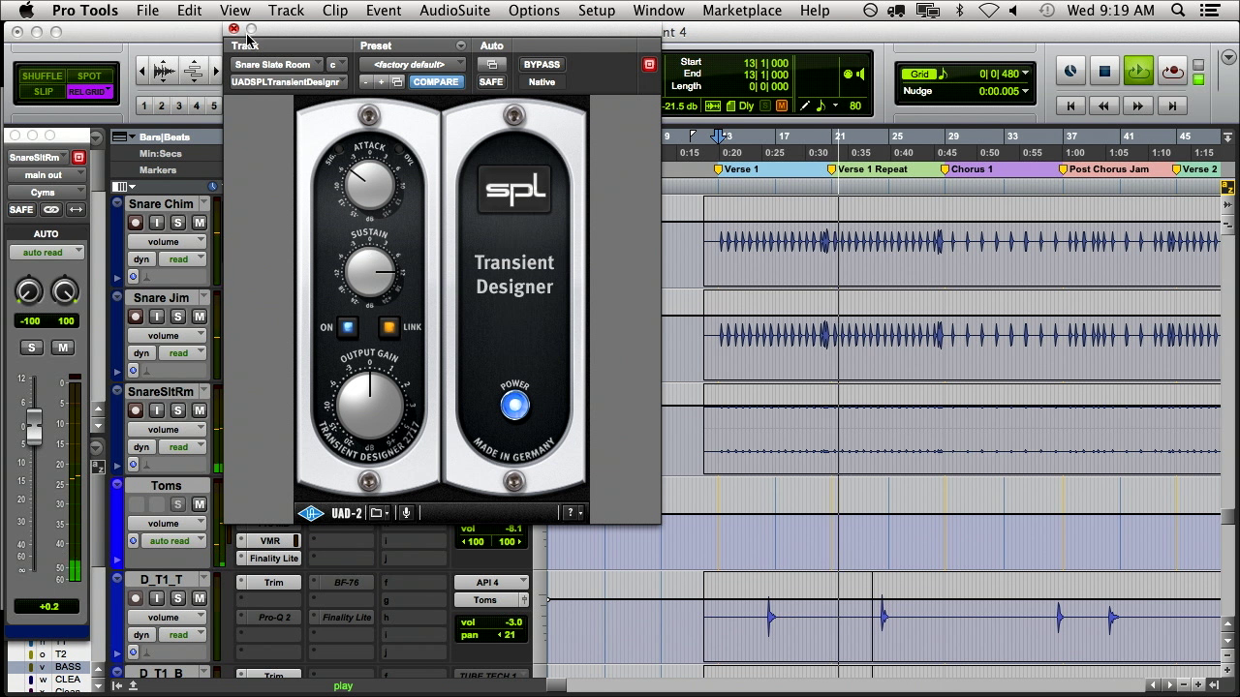Toggle the orange LINK button
Image resolution: width=1240 pixels, height=697 pixels.
tap(388, 327)
